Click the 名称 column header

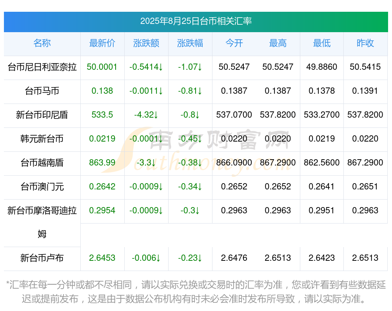42,43
